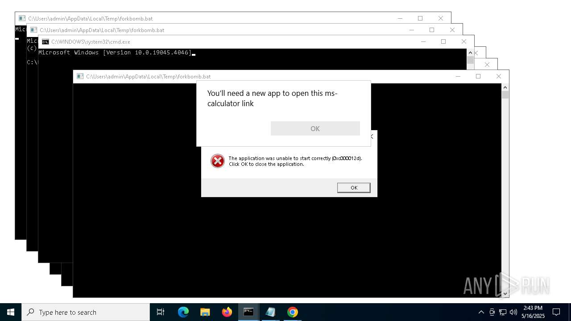
Task: Launch Google Chrome from taskbar
Action: coord(292,312)
